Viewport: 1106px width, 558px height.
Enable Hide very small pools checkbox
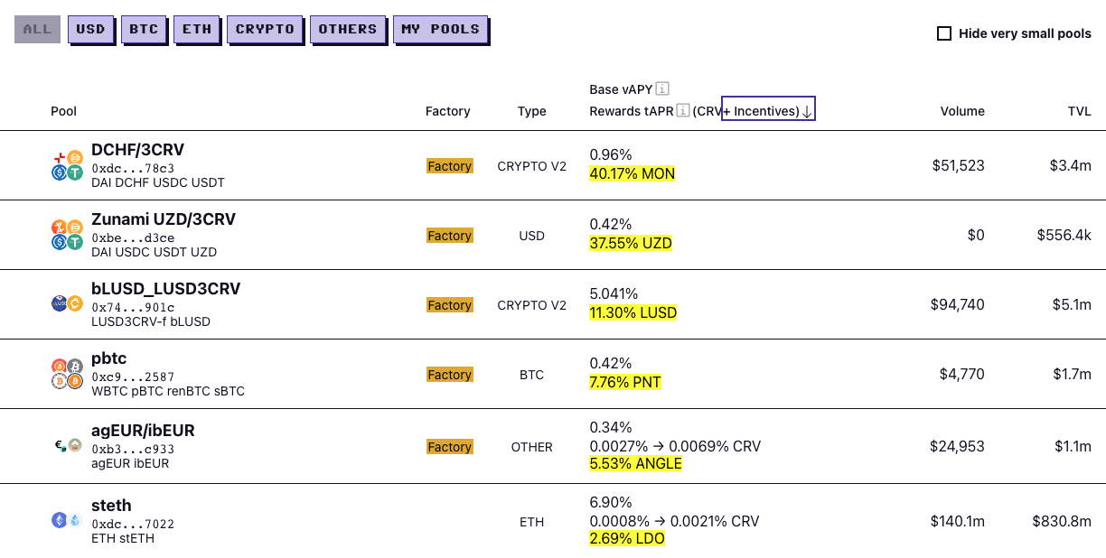pyautogui.click(x=944, y=33)
